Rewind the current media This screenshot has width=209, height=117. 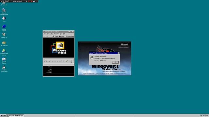[55, 61]
